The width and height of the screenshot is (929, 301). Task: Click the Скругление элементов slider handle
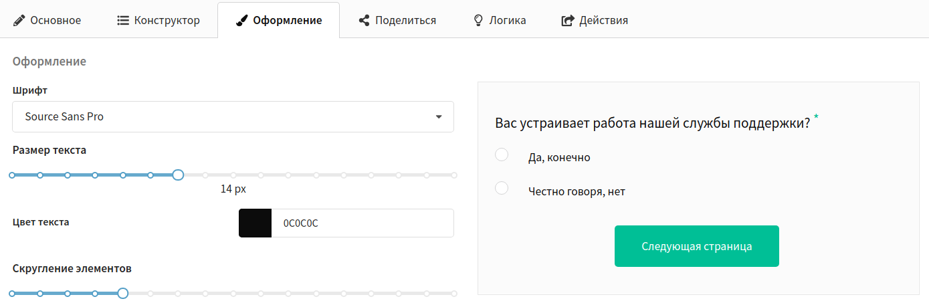pyautogui.click(x=122, y=293)
